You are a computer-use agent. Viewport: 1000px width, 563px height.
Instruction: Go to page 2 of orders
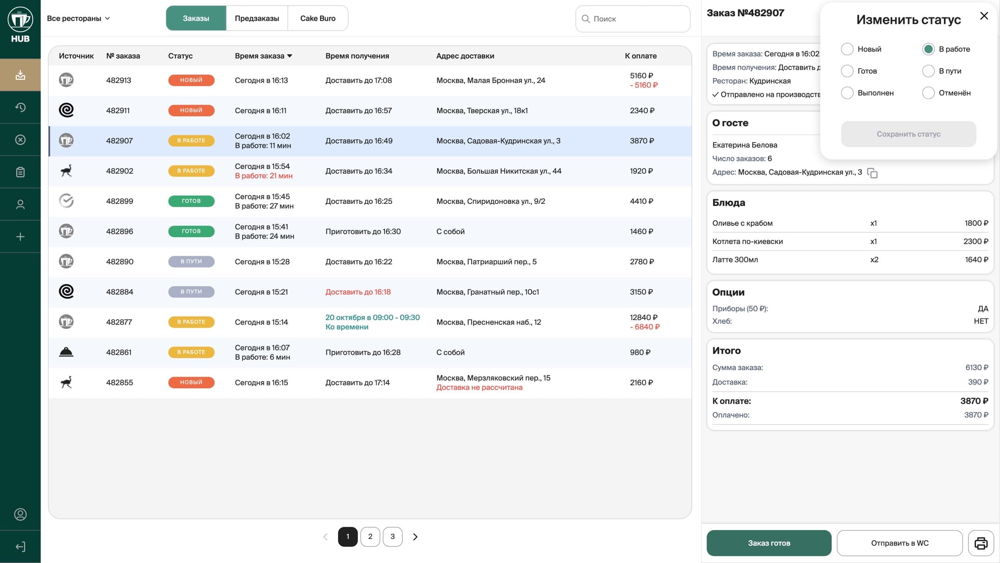click(x=370, y=537)
